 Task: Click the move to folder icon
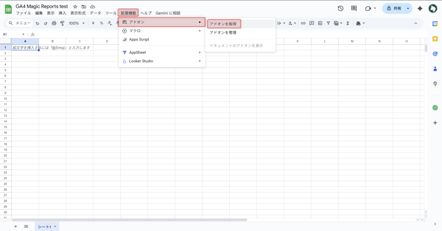click(x=84, y=6)
